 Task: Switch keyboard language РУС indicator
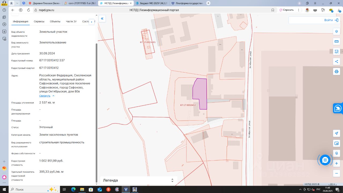318,190
